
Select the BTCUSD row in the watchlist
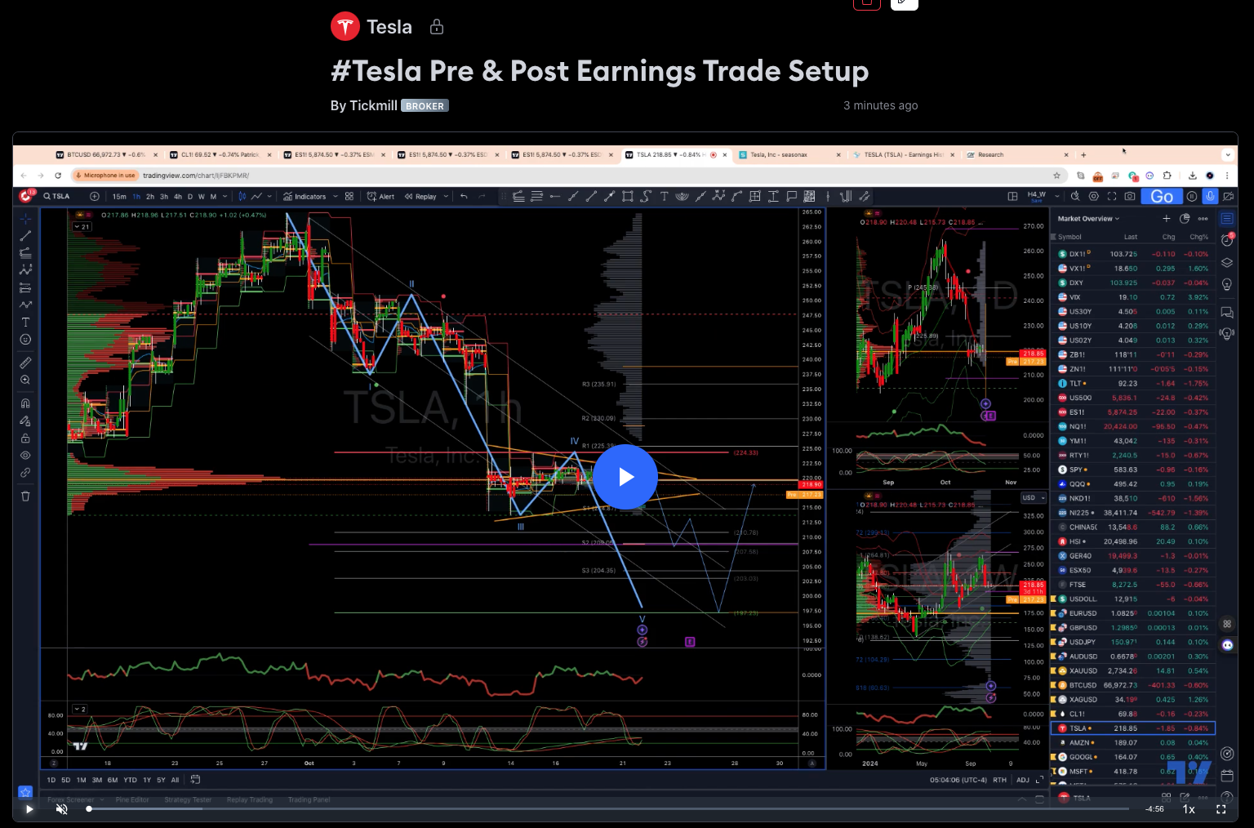(x=1133, y=685)
